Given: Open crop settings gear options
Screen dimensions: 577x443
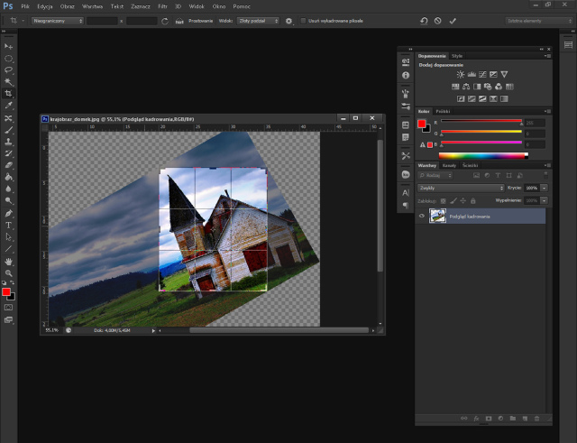Looking at the screenshot, I should [288, 21].
